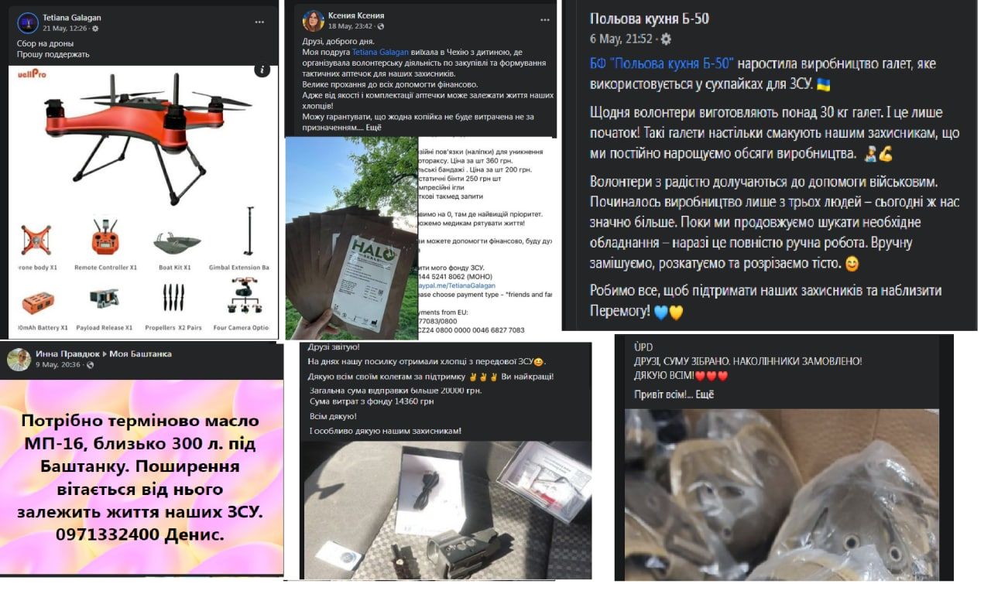Click audience icon next to 18 May, 23:42
This screenshot has height=594, width=991.
pos(380,26)
